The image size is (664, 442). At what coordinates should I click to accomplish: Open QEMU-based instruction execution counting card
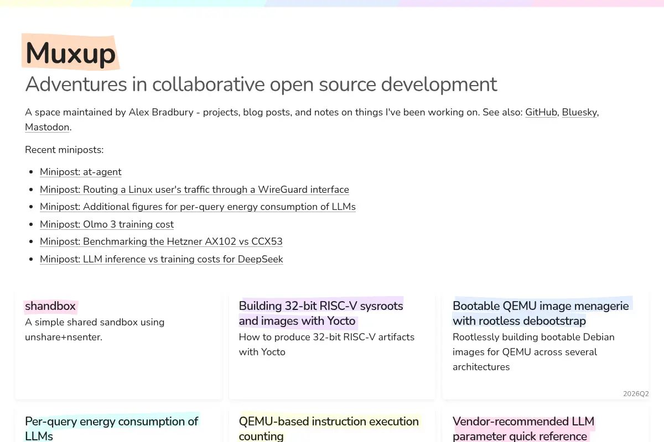329,429
